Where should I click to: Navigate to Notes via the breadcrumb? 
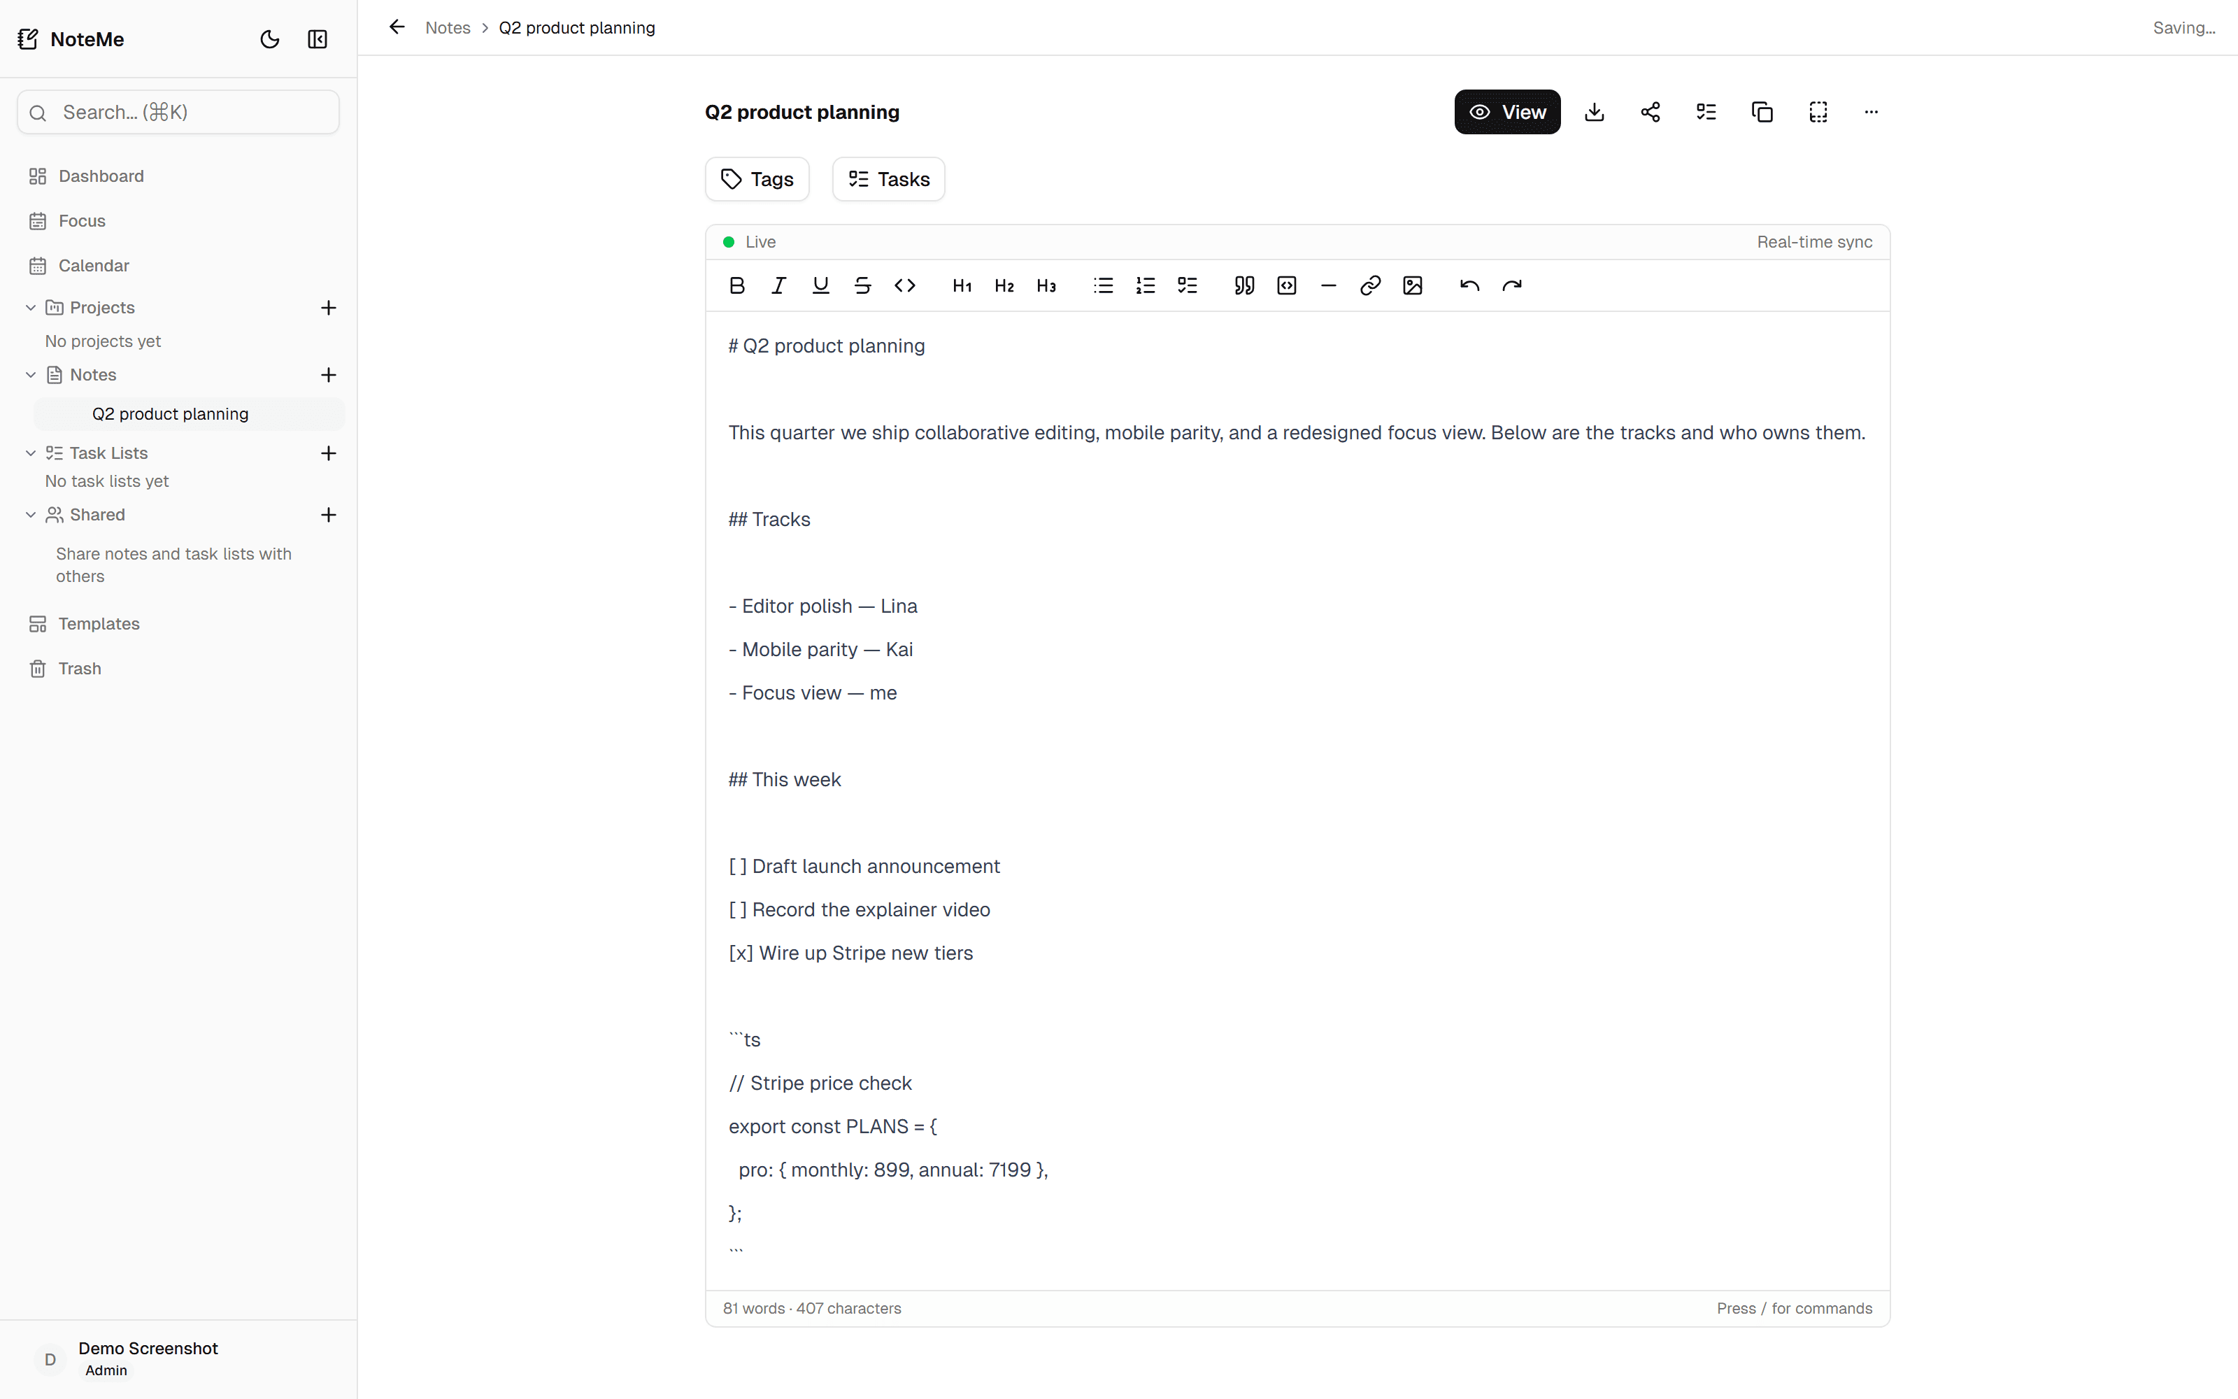448,28
